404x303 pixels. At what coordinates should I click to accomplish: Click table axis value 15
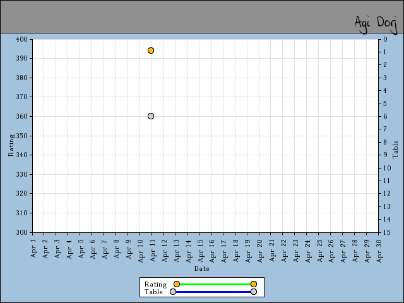387,232
